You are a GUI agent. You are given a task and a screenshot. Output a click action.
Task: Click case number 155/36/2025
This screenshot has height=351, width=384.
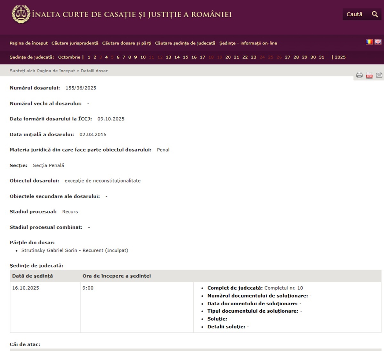click(81, 88)
